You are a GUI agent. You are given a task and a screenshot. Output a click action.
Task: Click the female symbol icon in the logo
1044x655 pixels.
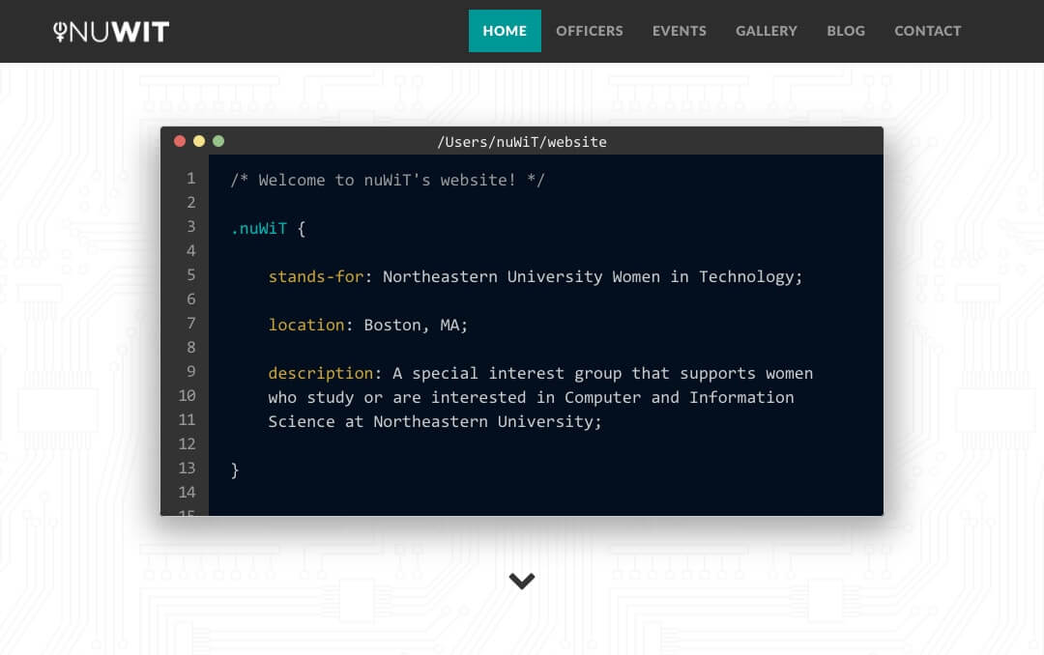60,30
